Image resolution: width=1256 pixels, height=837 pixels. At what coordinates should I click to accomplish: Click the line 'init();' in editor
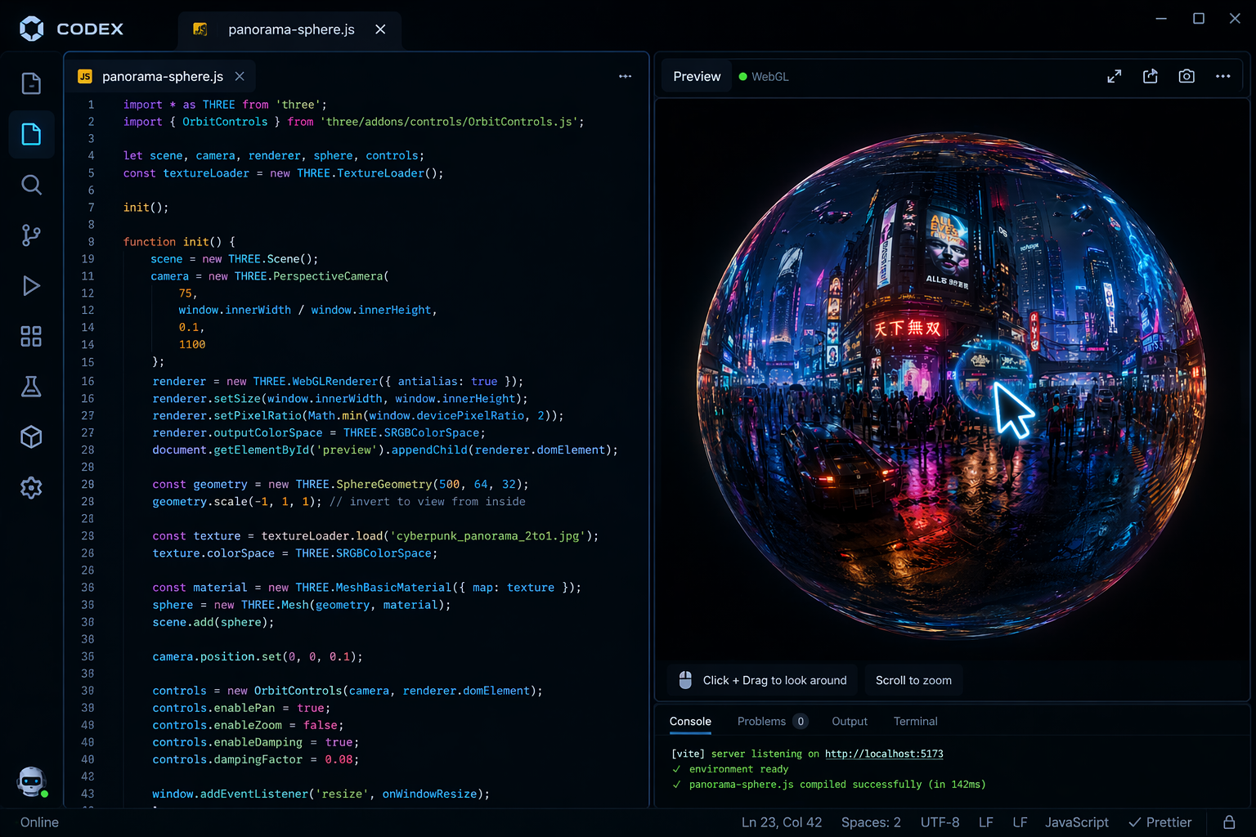[x=146, y=208]
